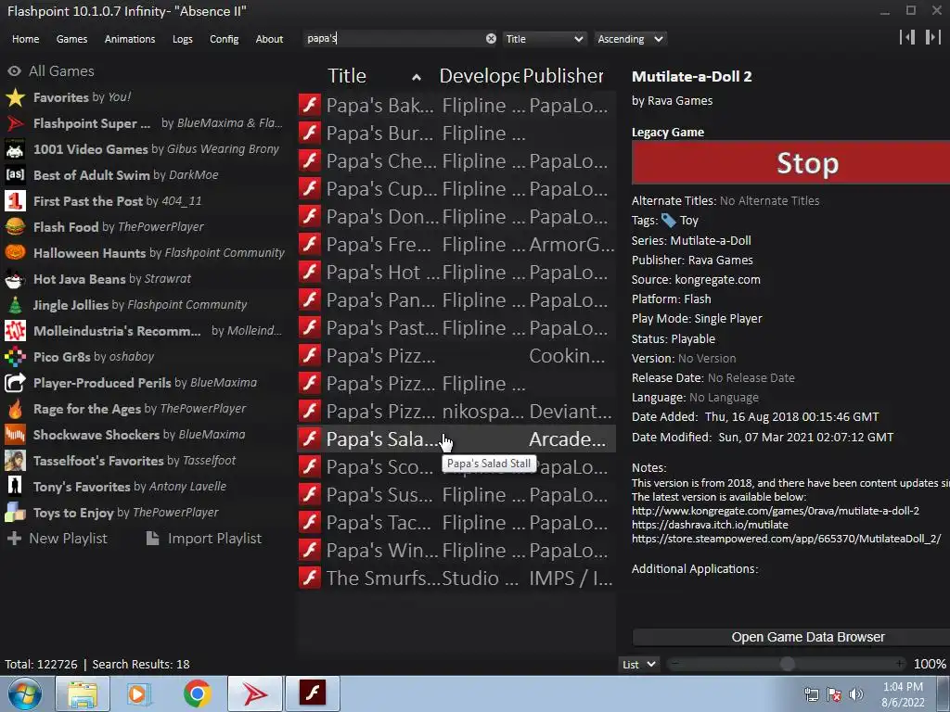Open the Toys to Enjoy blocks icon
The height and width of the screenshot is (712, 950).
tap(15, 513)
